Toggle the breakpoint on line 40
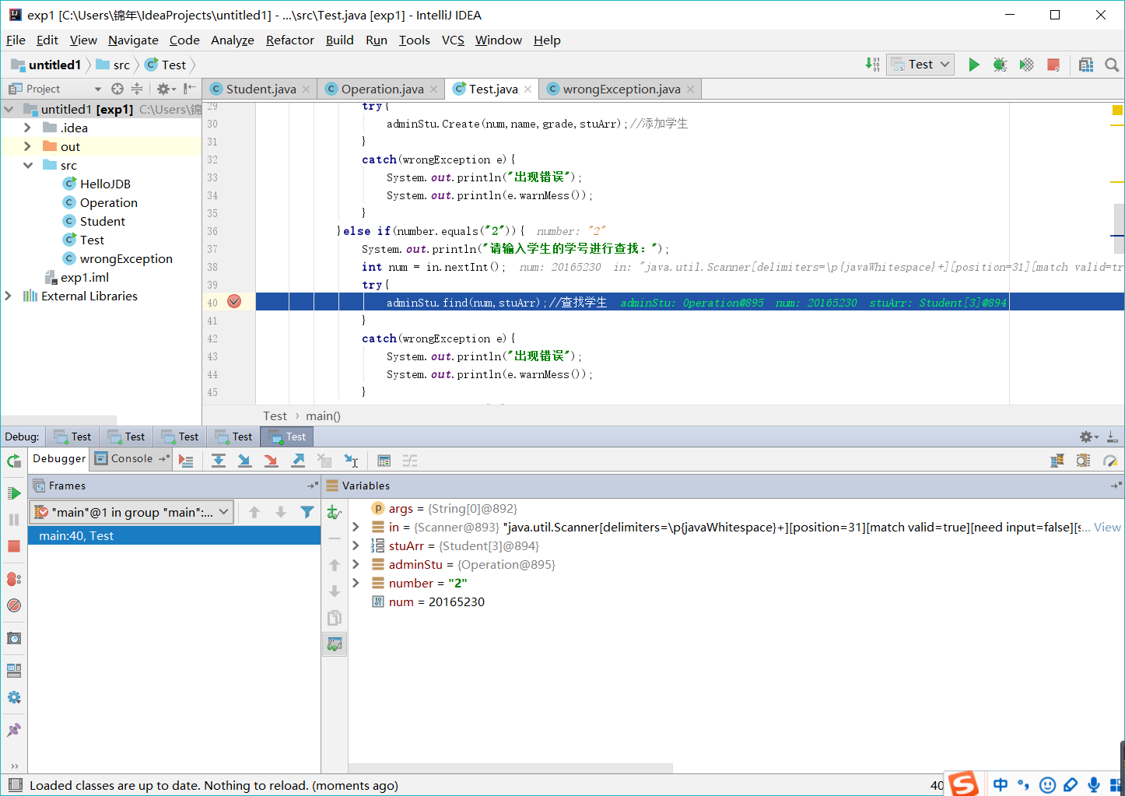The height and width of the screenshot is (796, 1125). click(234, 302)
